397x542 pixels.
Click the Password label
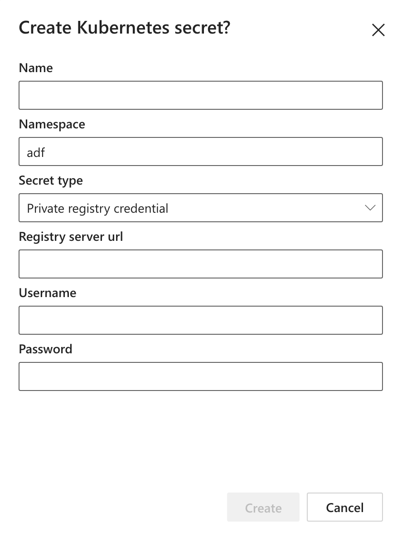(x=45, y=349)
